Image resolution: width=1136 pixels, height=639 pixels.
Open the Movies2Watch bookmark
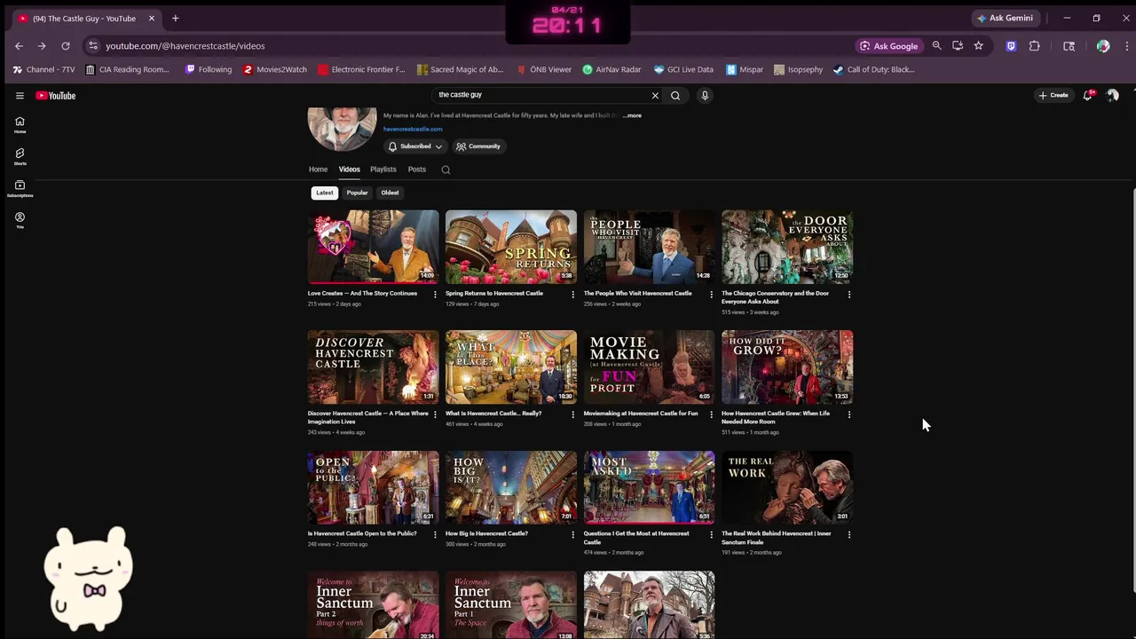tap(275, 69)
